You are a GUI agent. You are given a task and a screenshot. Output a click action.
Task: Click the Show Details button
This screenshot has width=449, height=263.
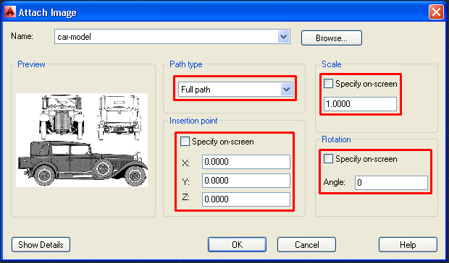(x=41, y=245)
